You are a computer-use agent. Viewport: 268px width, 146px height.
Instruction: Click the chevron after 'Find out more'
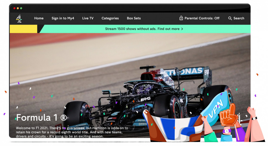tap(182, 29)
